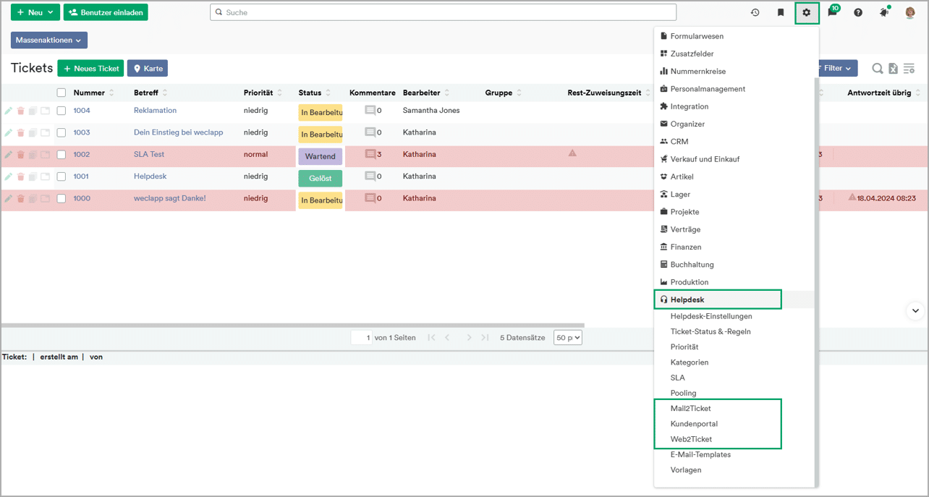Click the Neues Ticket button
The width and height of the screenshot is (929, 497).
click(90, 69)
